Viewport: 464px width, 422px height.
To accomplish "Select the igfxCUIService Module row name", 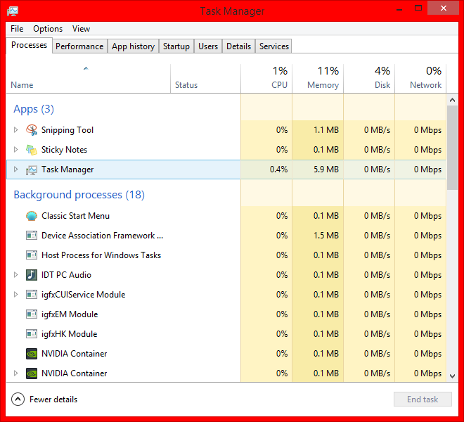I will click(x=84, y=295).
